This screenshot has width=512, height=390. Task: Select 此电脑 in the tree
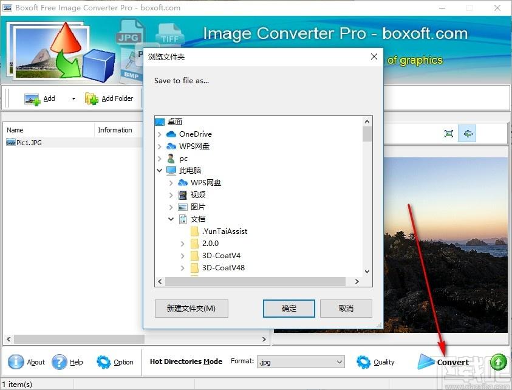[x=190, y=171]
